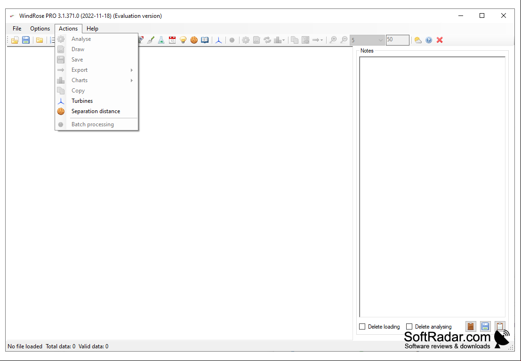Click the sun and cloud weather icon
This screenshot has width=521, height=361.
(x=418, y=40)
